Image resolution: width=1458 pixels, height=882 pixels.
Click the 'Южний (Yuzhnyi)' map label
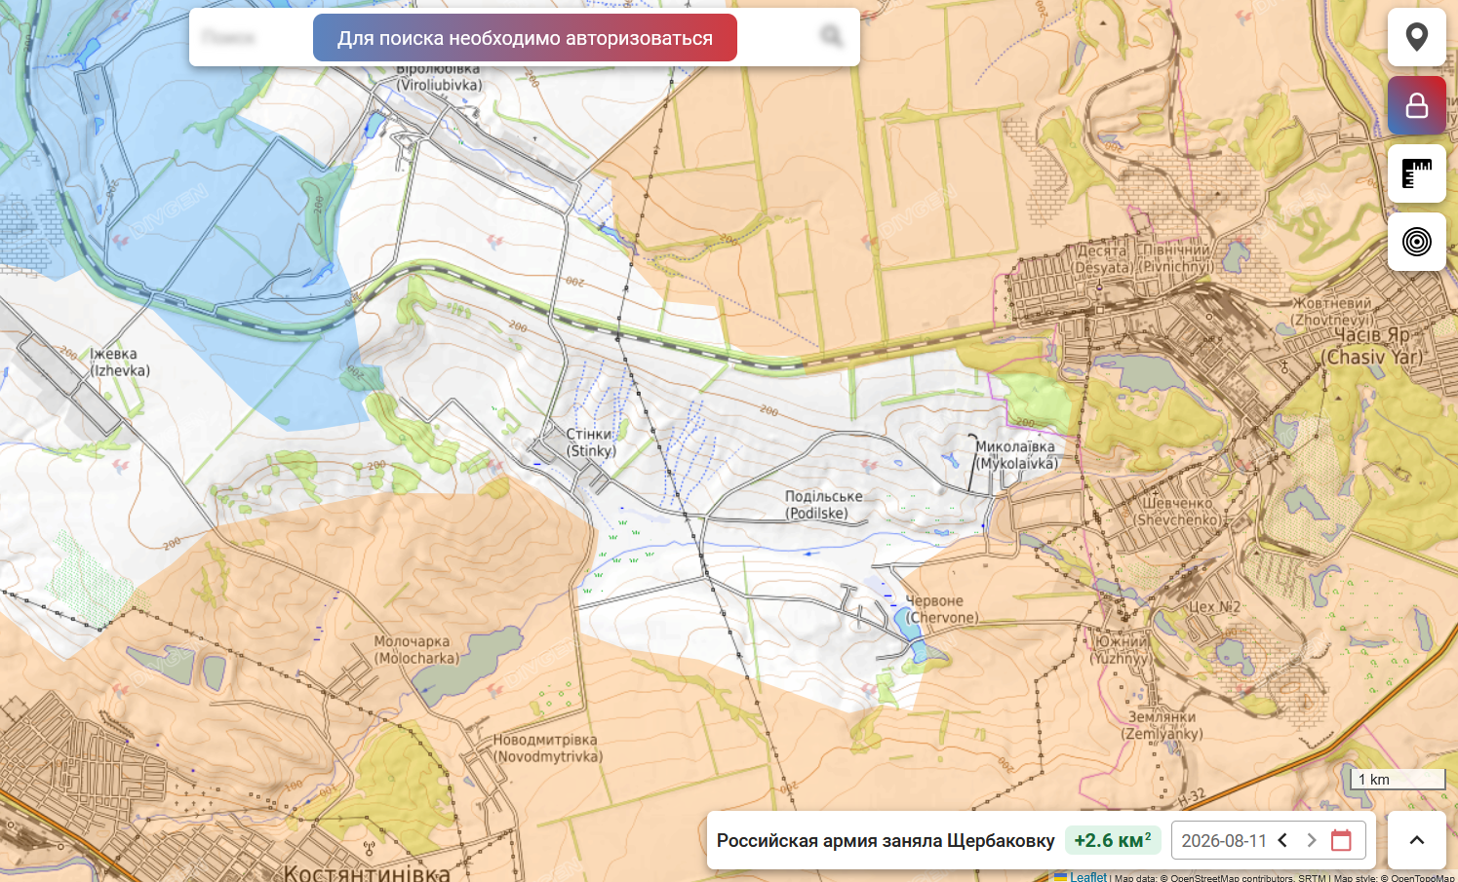point(1121,650)
